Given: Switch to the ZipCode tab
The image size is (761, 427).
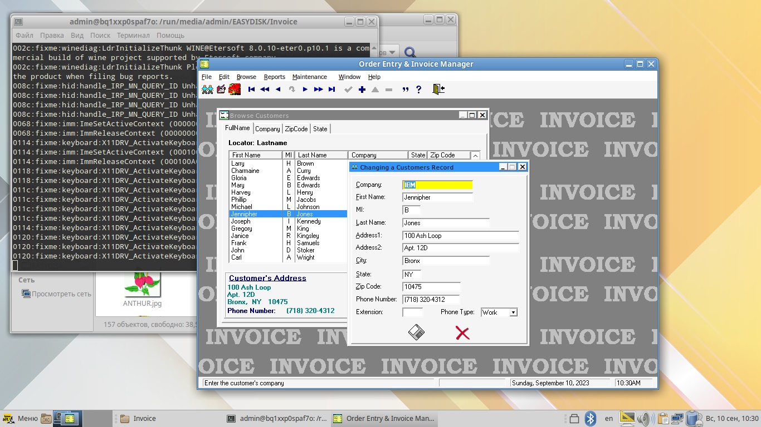Looking at the screenshot, I should 296,128.
